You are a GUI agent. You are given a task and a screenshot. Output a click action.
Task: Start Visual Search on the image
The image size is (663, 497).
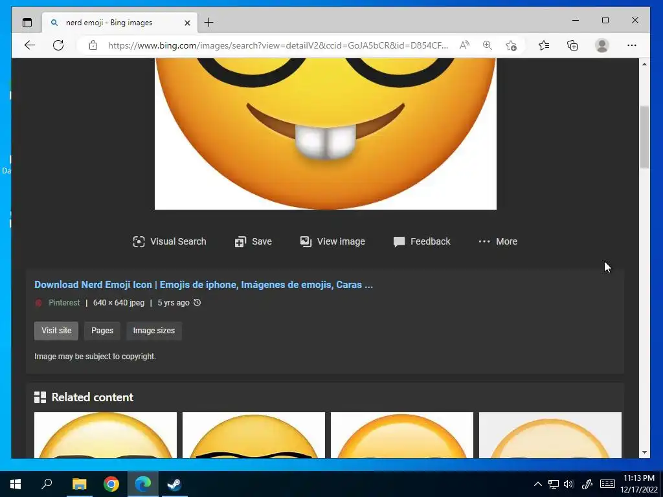click(170, 241)
